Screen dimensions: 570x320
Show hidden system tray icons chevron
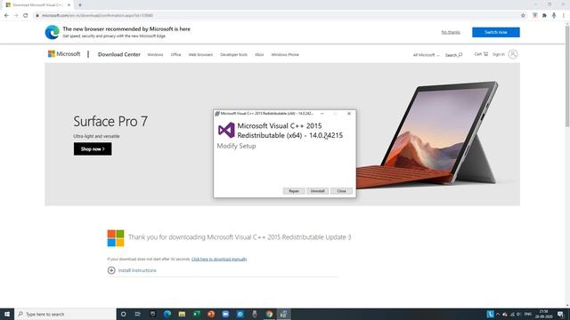(498, 314)
